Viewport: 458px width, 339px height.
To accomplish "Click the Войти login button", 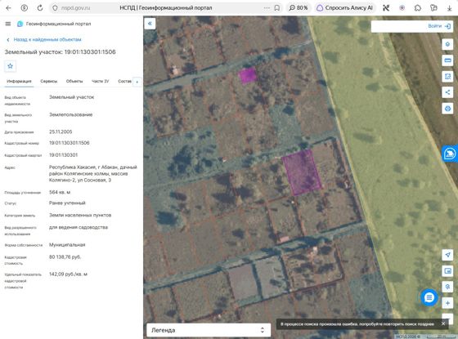I will [439, 26].
